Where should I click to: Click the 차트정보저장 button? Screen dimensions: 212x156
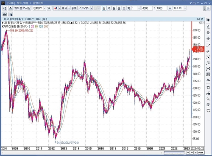[x=22, y=8]
